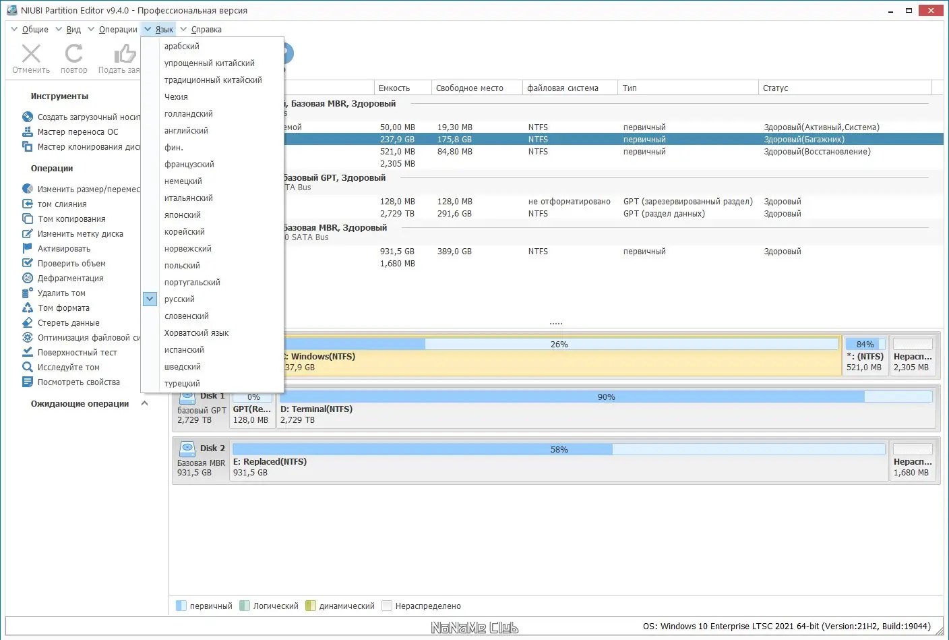Select the Том слияния tool
Screen dimensions: 949x640
[61, 204]
